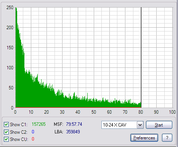Open the 10-24 X CAV speed dropdown
The width and height of the screenshot is (178, 147).
point(122,125)
